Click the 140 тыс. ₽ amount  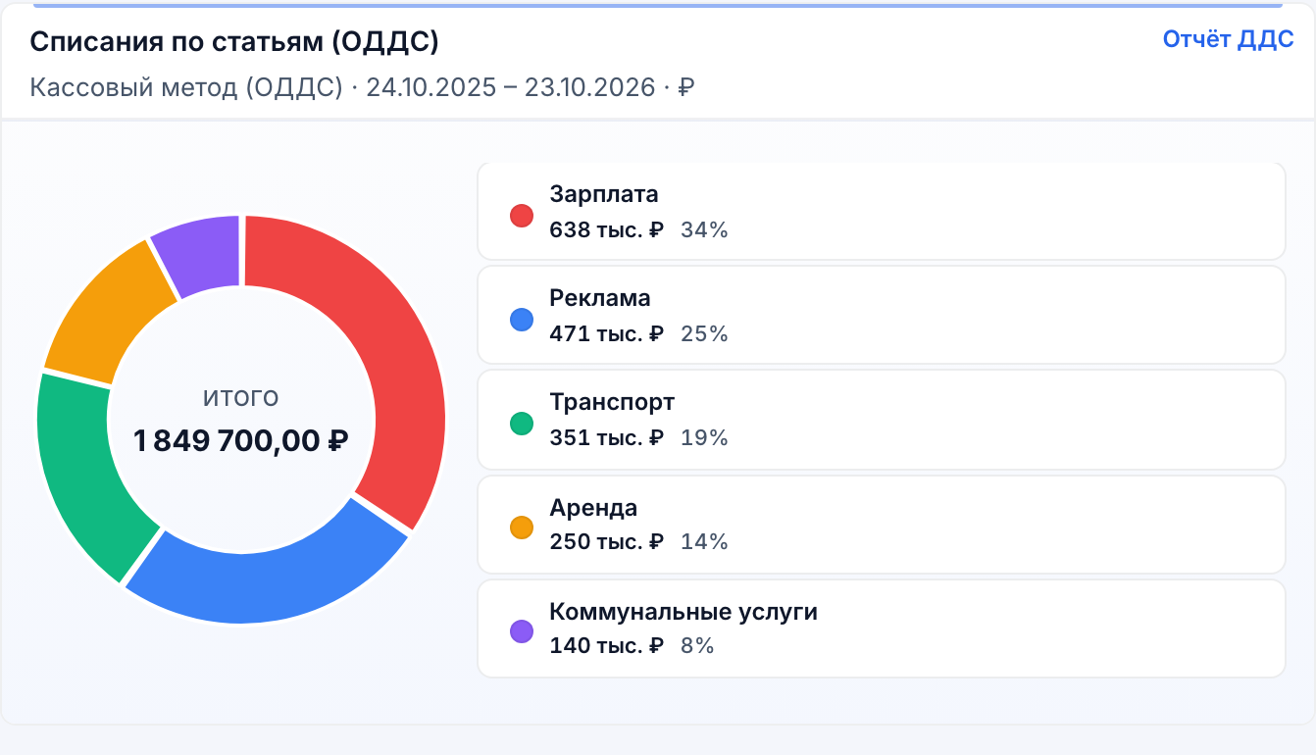pos(607,646)
